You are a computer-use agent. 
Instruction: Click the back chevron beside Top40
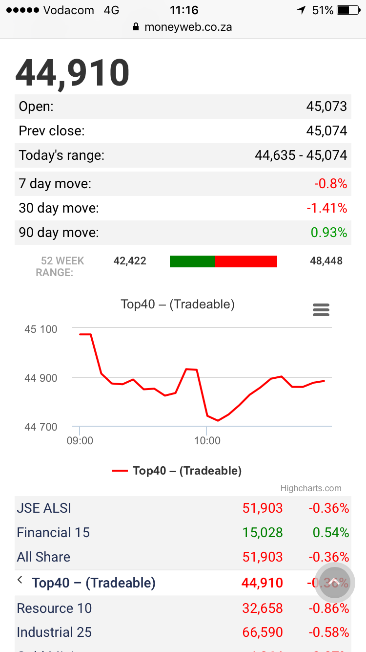(x=20, y=580)
